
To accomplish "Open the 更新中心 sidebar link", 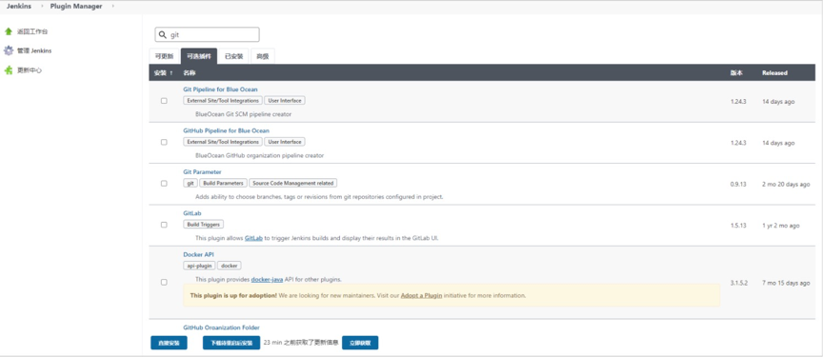I will pyautogui.click(x=30, y=70).
